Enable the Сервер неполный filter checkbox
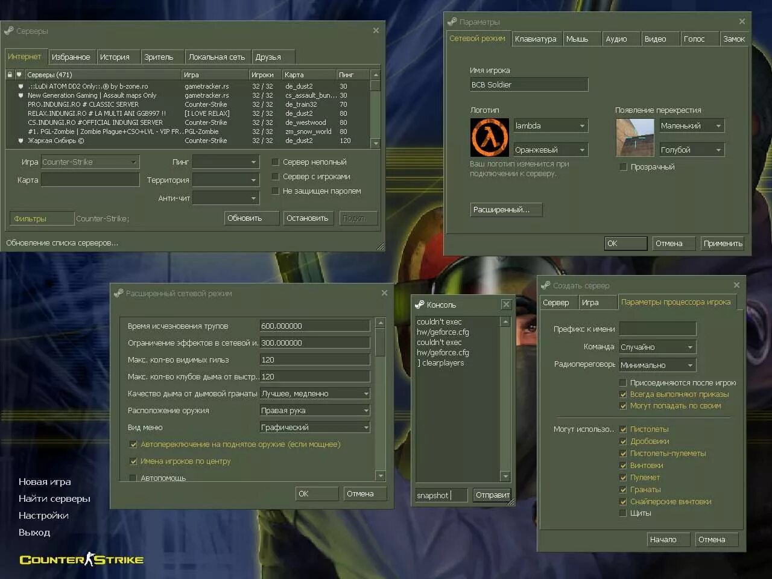The width and height of the screenshot is (772, 579). point(275,162)
